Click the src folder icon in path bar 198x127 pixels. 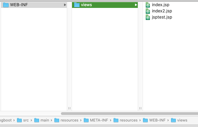[19, 120]
